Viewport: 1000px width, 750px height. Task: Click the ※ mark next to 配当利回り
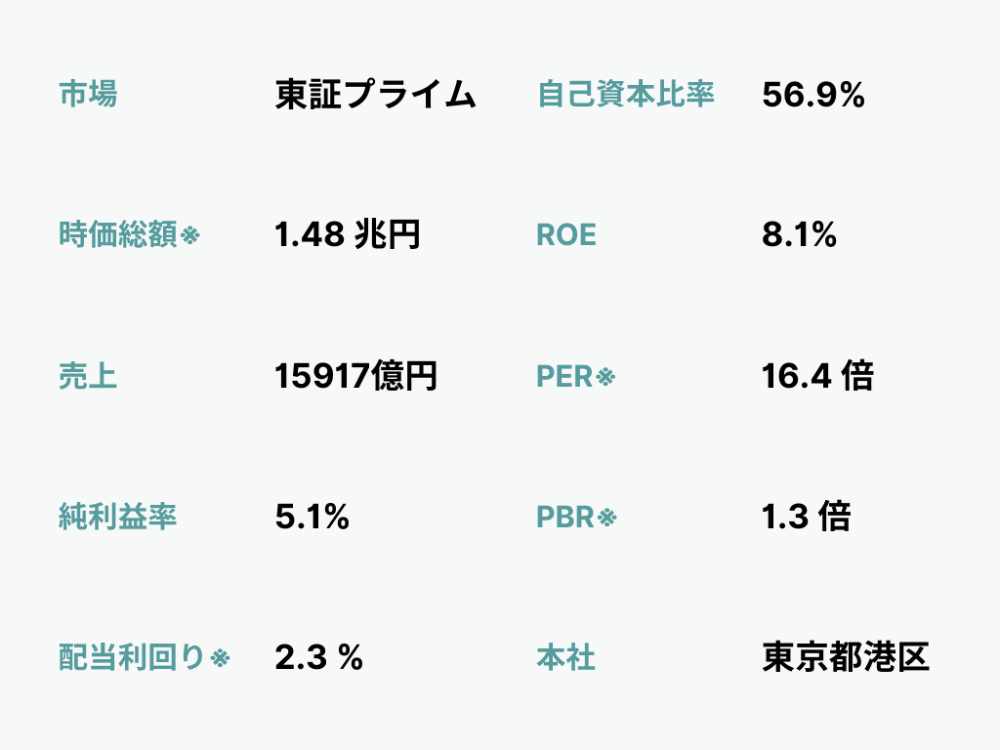click(x=220, y=657)
